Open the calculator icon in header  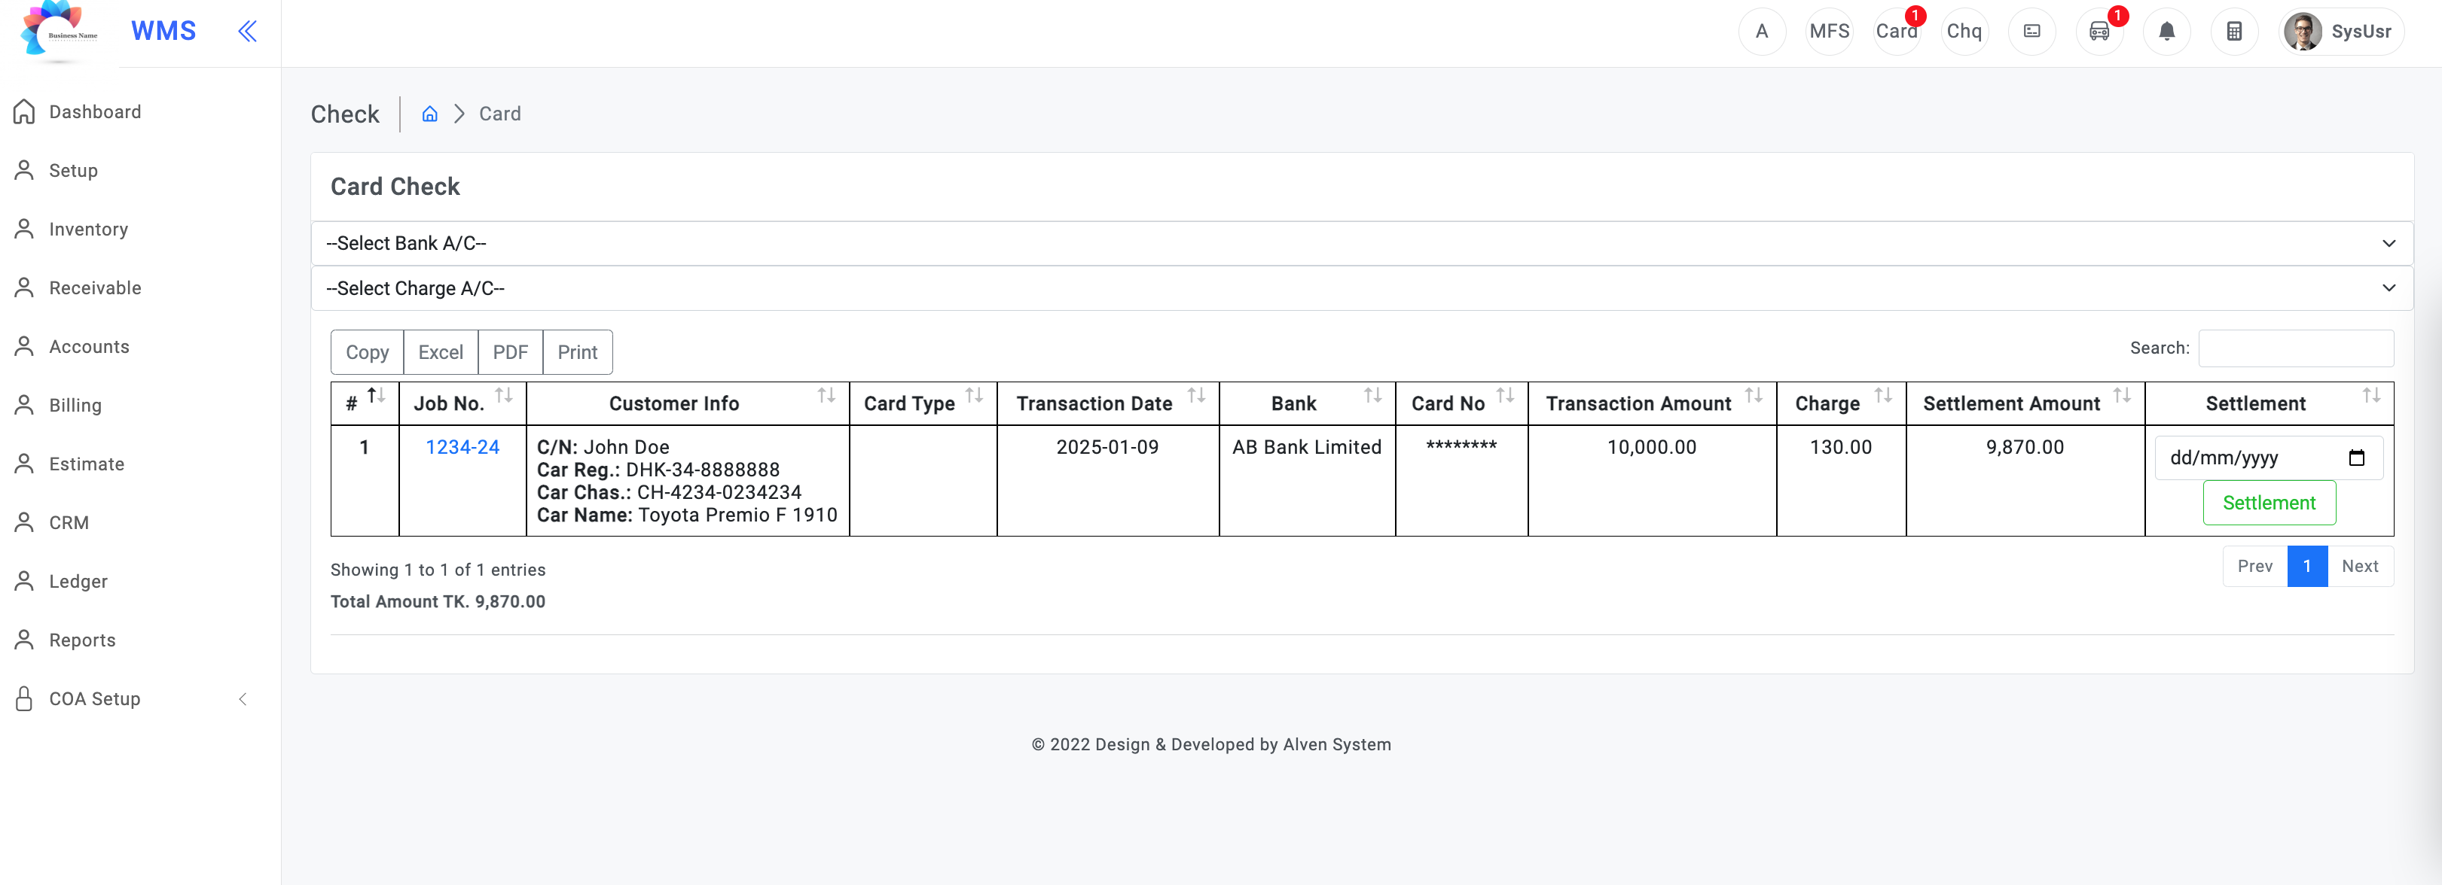tap(2234, 32)
